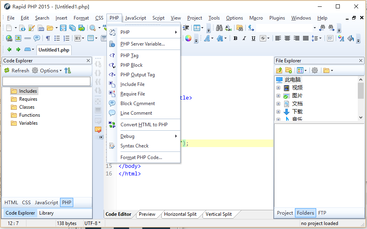
Task: Toggle the Underline formatting button
Action: (254, 38)
